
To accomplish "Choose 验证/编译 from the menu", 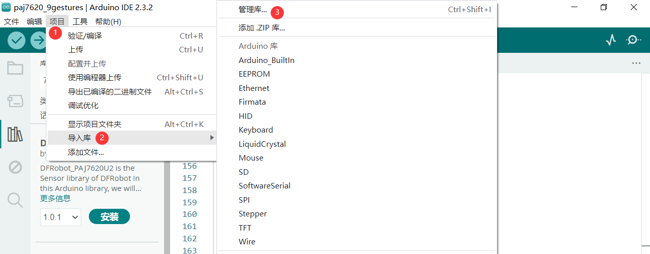I will tap(132, 36).
